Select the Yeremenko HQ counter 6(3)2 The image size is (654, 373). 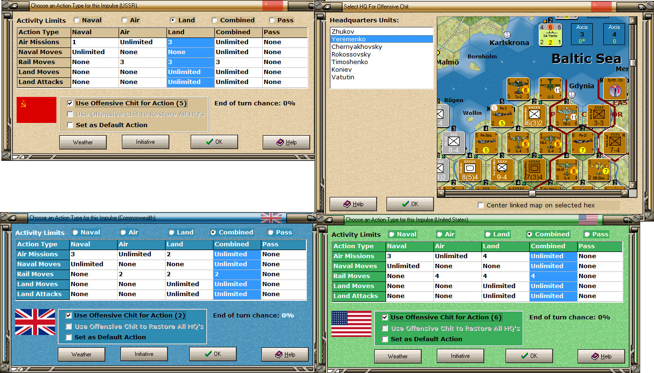(x=534, y=116)
